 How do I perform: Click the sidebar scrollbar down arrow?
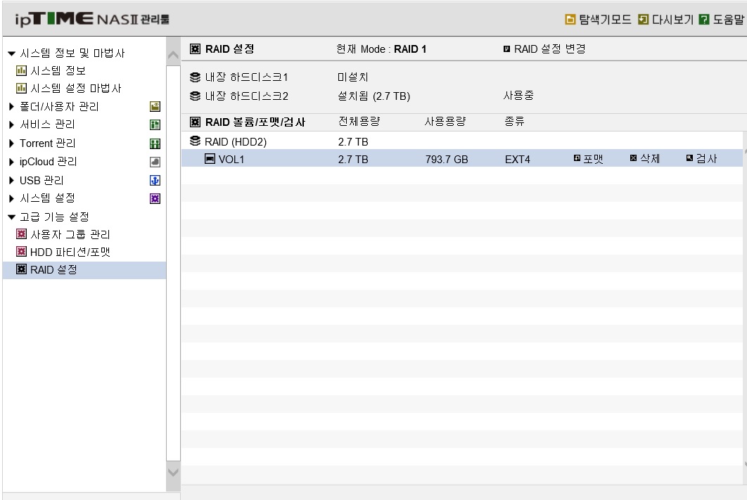click(x=174, y=473)
